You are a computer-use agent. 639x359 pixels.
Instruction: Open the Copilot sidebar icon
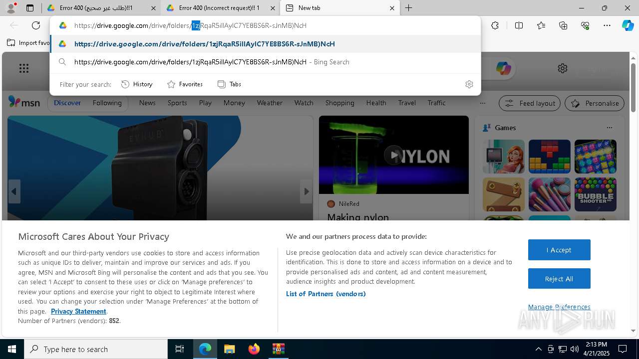(628, 25)
